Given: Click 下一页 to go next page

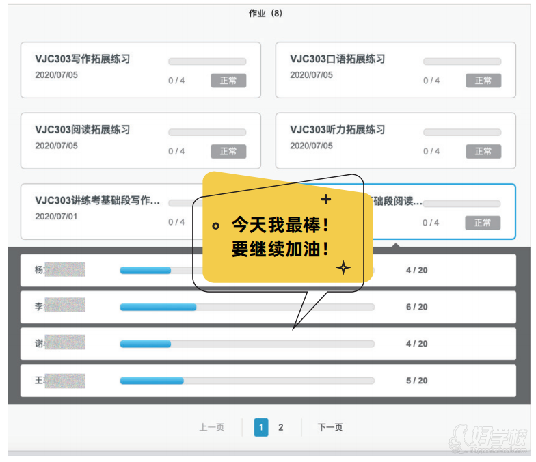Looking at the screenshot, I should pyautogui.click(x=330, y=428).
